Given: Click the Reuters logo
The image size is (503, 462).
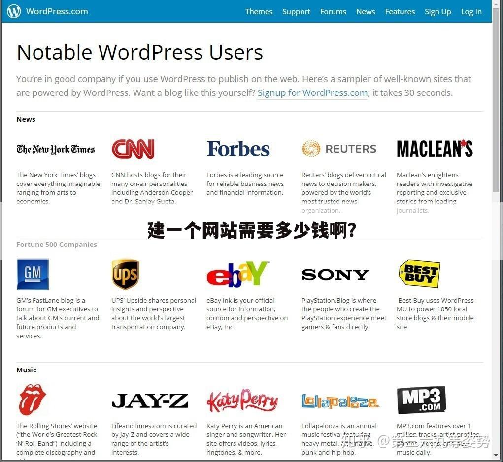Looking at the screenshot, I should 339,149.
